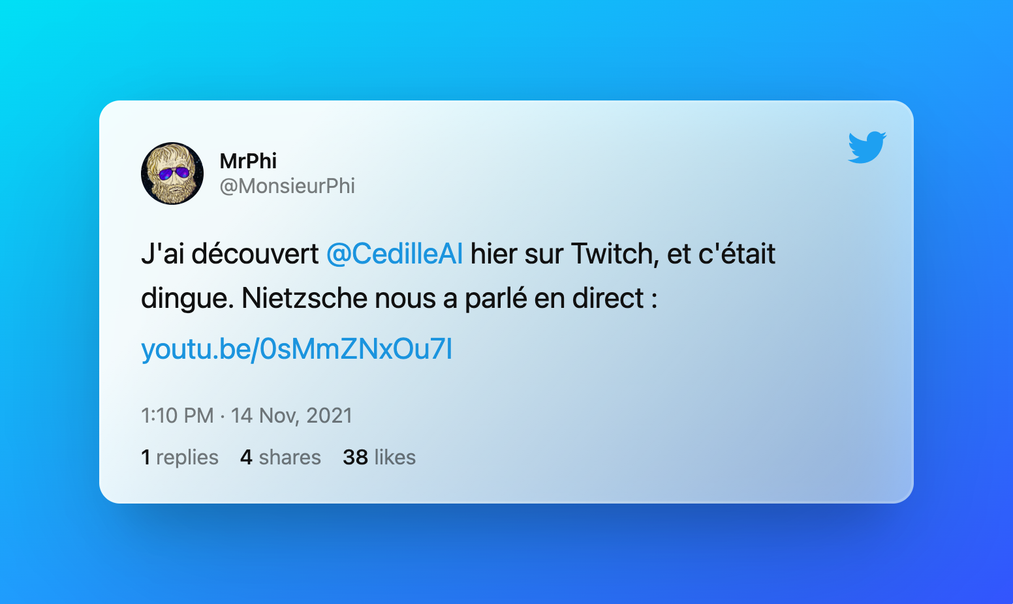View the 1 replies count
The image size is (1013, 604).
click(179, 457)
